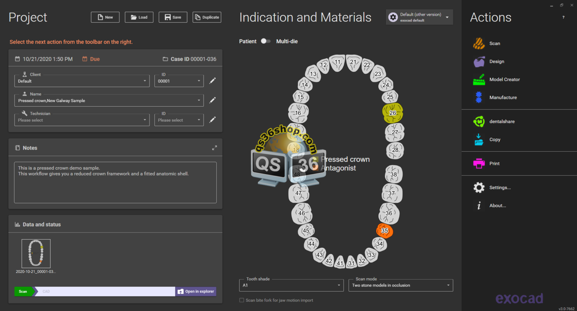
Task: Switch settings to Default (other version)
Action: [419, 17]
